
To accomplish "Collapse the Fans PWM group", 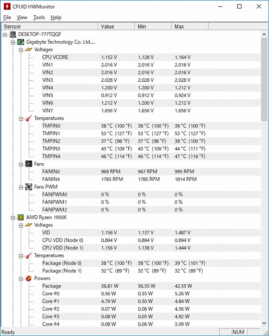I will pos(21,187).
